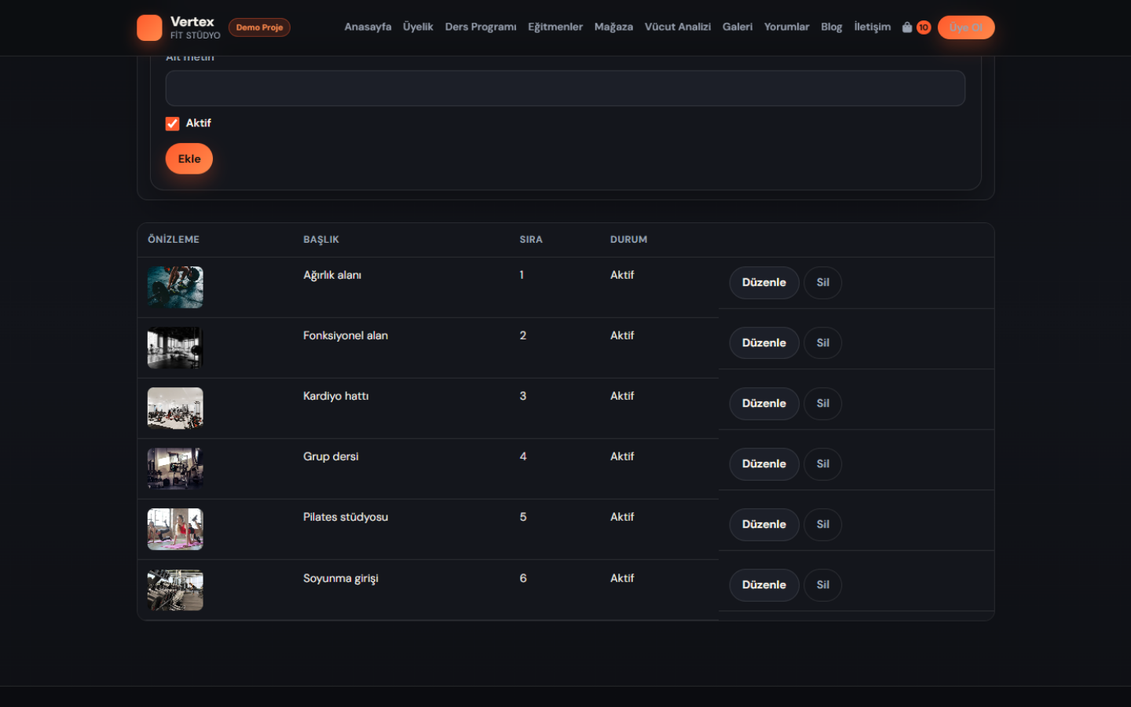This screenshot has width=1131, height=707.
Task: Click the DURUM column header
Action: [x=629, y=240]
